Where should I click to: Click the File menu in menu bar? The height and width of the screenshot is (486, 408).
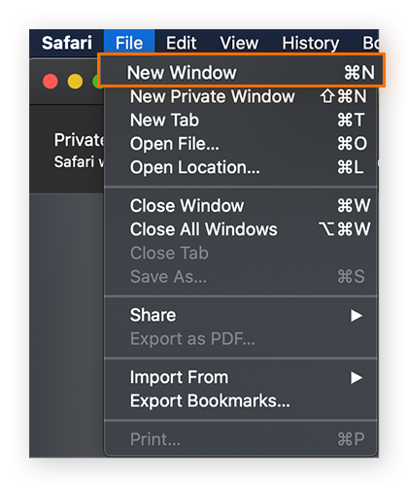(x=129, y=43)
